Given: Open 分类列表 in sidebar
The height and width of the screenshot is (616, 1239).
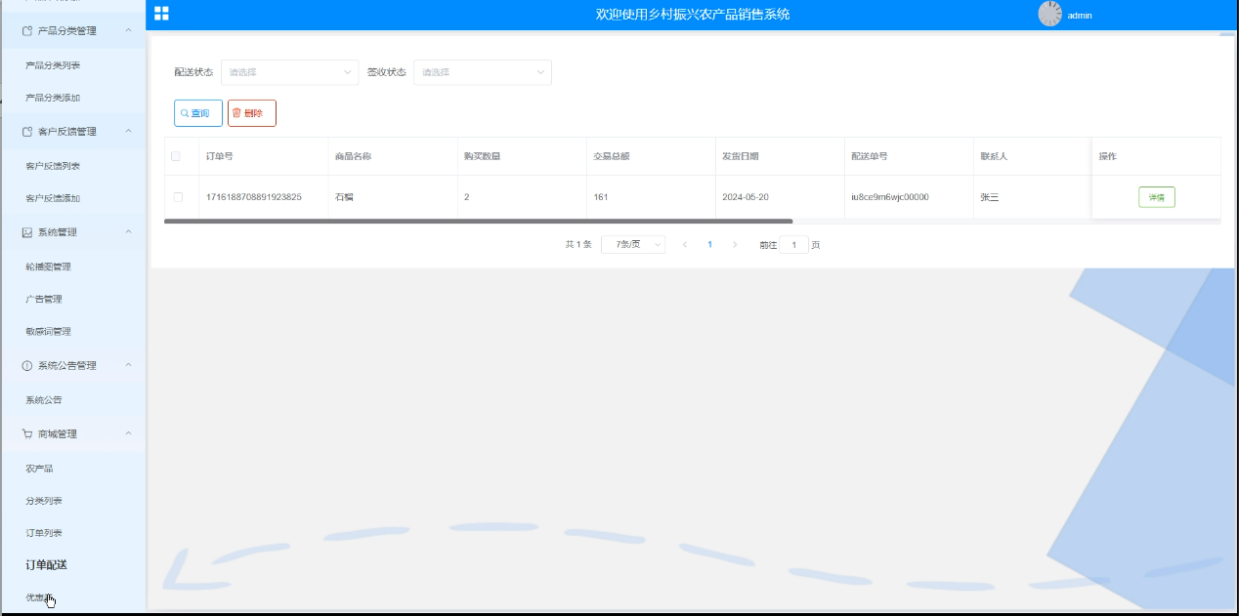Looking at the screenshot, I should tap(44, 501).
